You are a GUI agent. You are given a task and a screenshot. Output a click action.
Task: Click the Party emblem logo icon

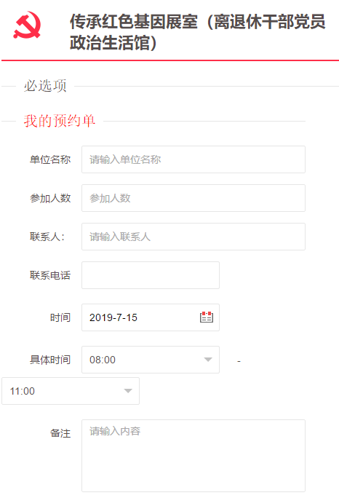[x=27, y=25]
